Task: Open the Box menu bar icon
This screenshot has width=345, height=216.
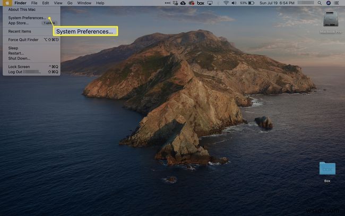Action: coord(200,3)
